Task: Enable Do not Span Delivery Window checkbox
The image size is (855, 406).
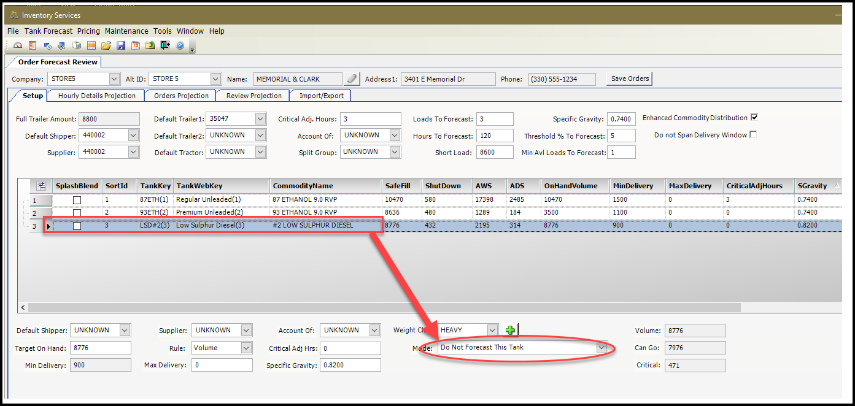Action: pos(753,135)
